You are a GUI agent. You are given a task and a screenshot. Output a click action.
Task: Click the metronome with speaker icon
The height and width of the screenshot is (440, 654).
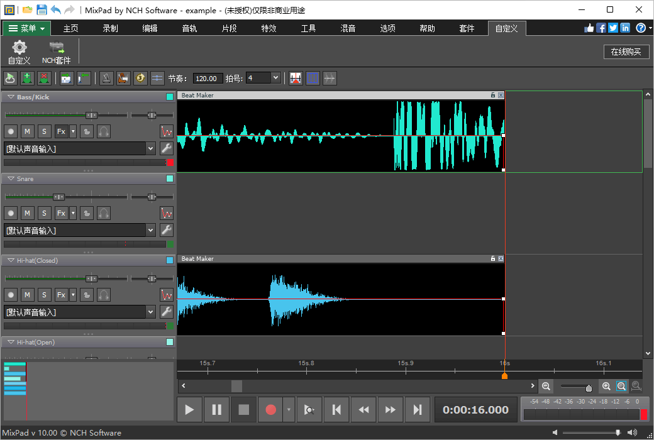point(123,78)
